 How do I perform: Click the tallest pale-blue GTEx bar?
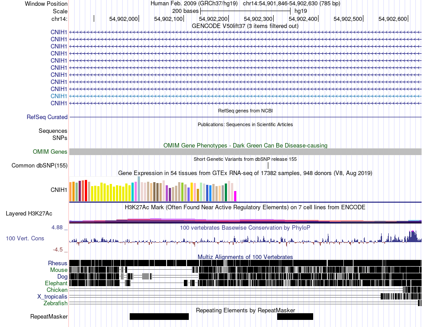(139, 189)
